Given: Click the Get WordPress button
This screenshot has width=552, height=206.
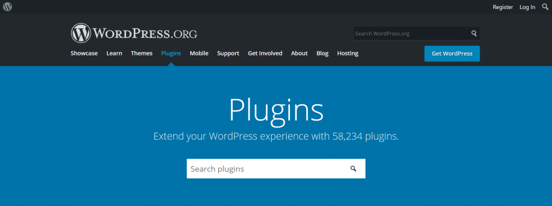Looking at the screenshot, I should coord(452,54).
